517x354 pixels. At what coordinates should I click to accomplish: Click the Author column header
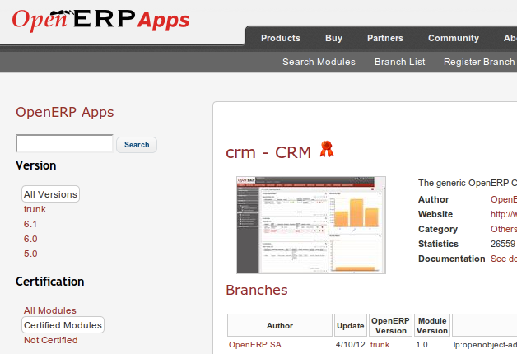280,325
